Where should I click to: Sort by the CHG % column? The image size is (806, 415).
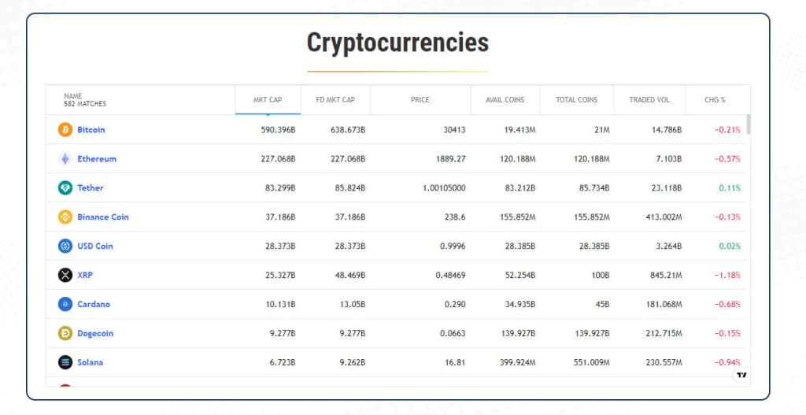click(x=716, y=100)
